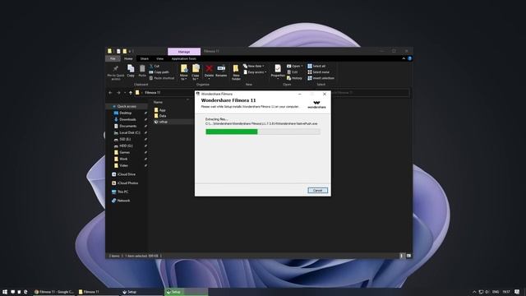
Task: Click History in the Open group
Action: point(294,78)
